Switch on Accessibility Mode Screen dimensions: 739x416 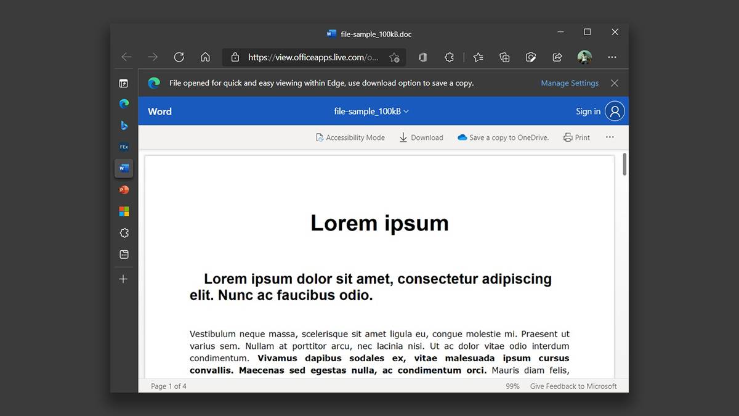[x=350, y=137]
